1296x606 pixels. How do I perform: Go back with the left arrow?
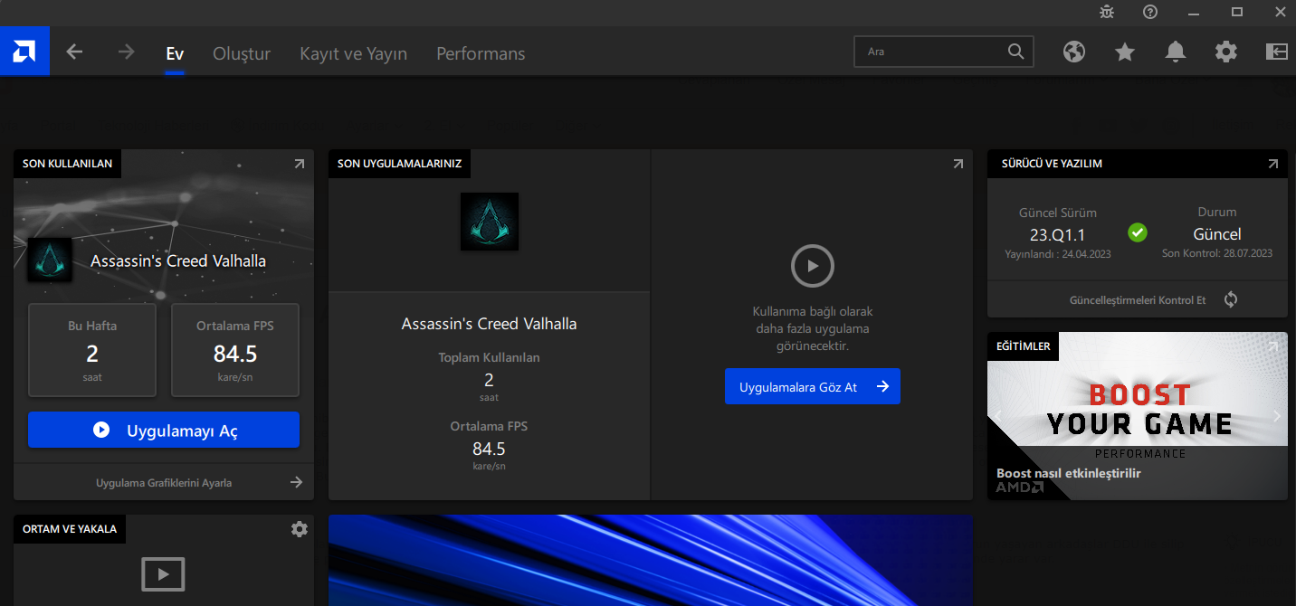(74, 52)
